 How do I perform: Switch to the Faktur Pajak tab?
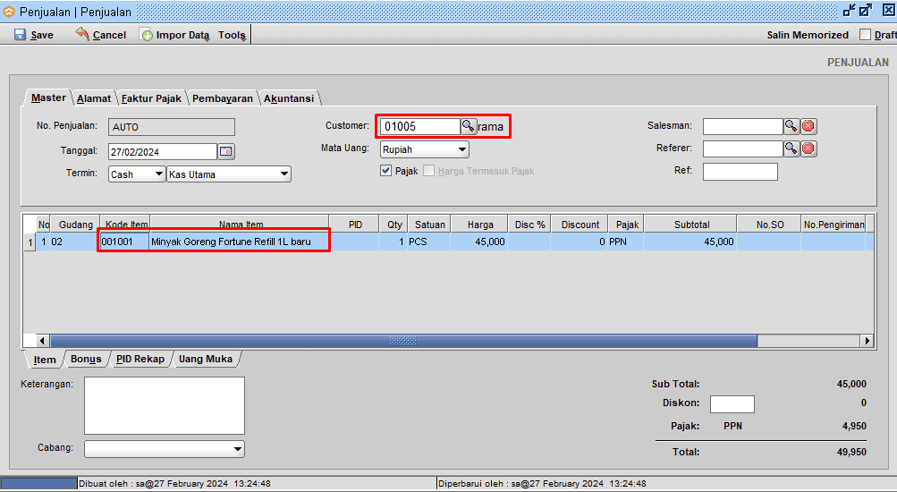[151, 98]
